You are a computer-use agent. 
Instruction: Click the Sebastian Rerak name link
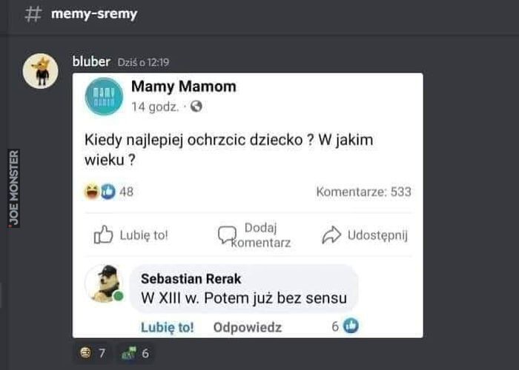click(x=191, y=279)
